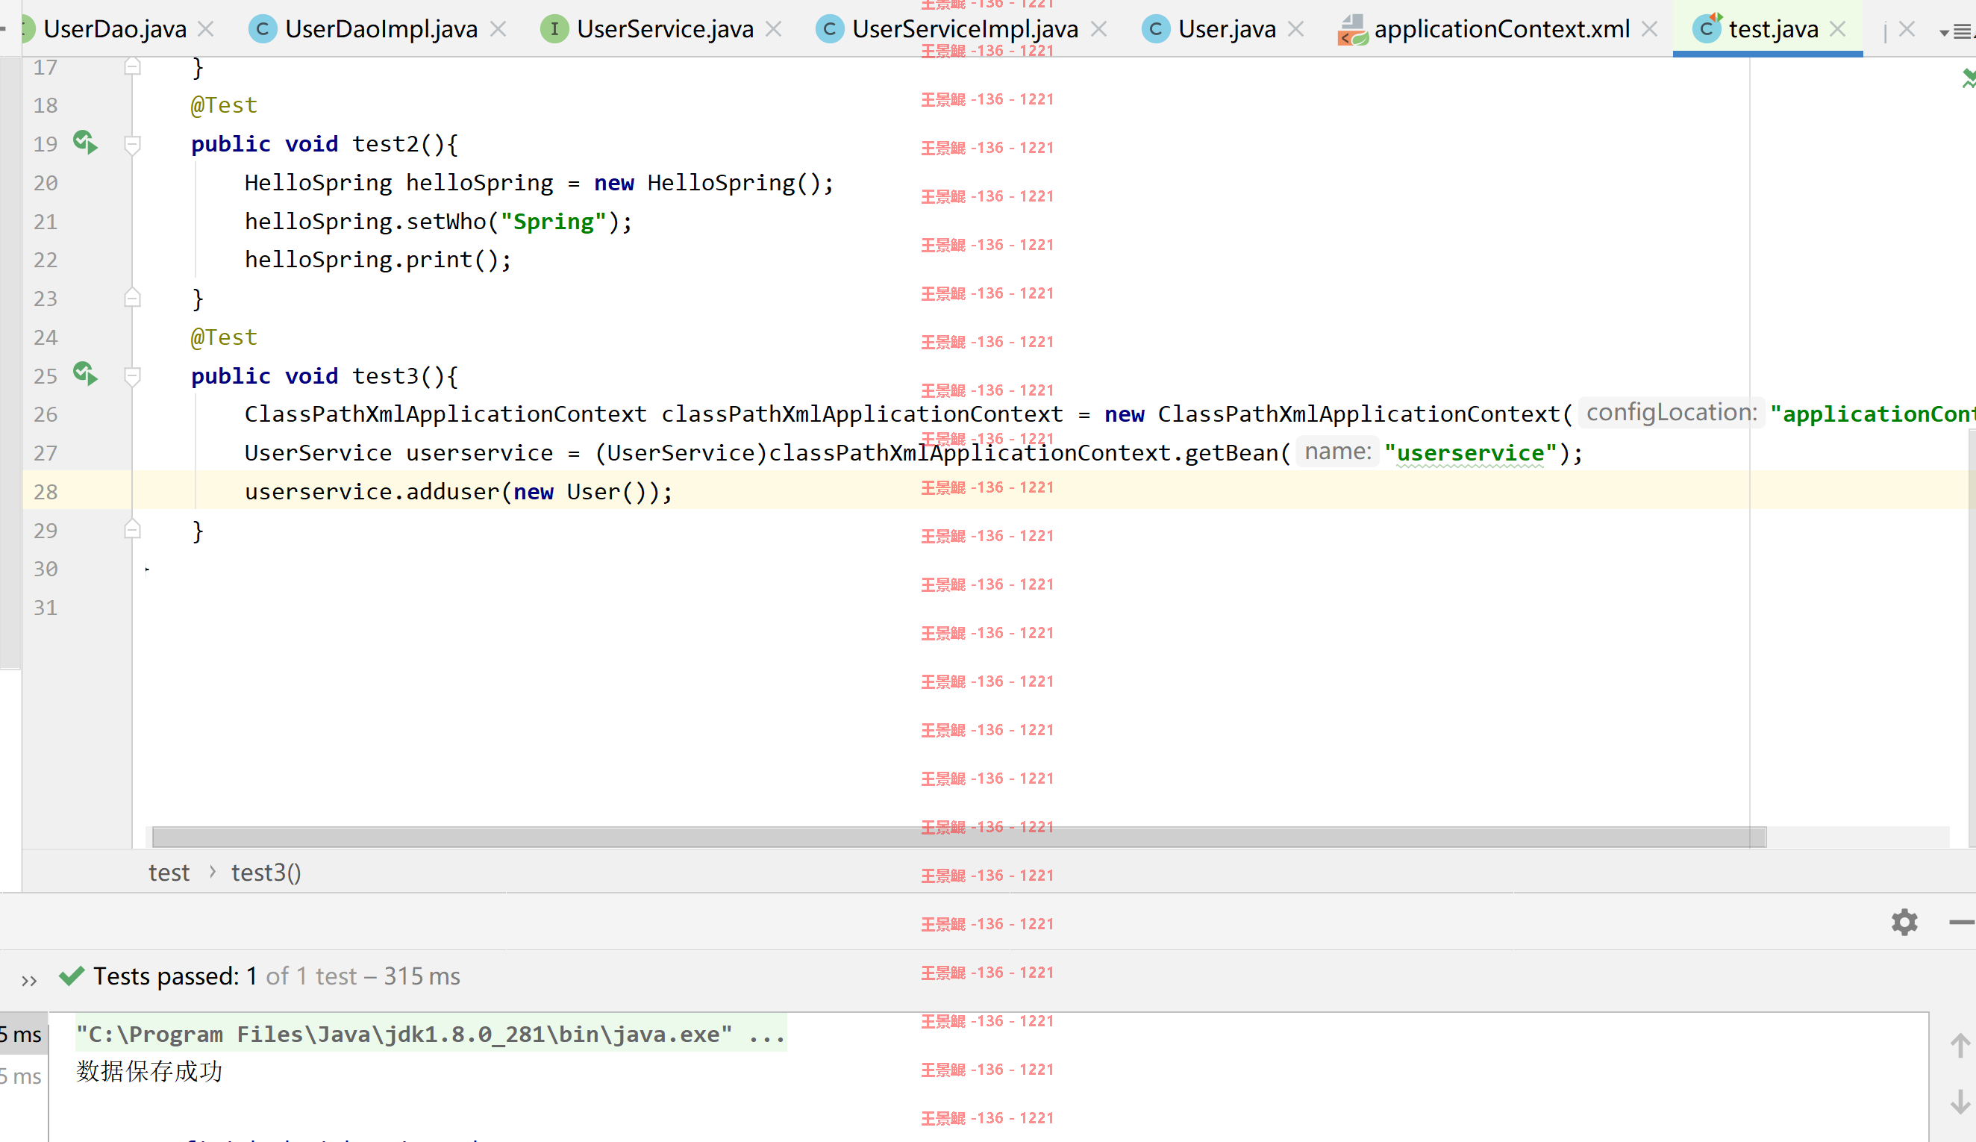The height and width of the screenshot is (1142, 1976).
Task: Click the 'Tests passed: 1' status label
Action: [175, 976]
